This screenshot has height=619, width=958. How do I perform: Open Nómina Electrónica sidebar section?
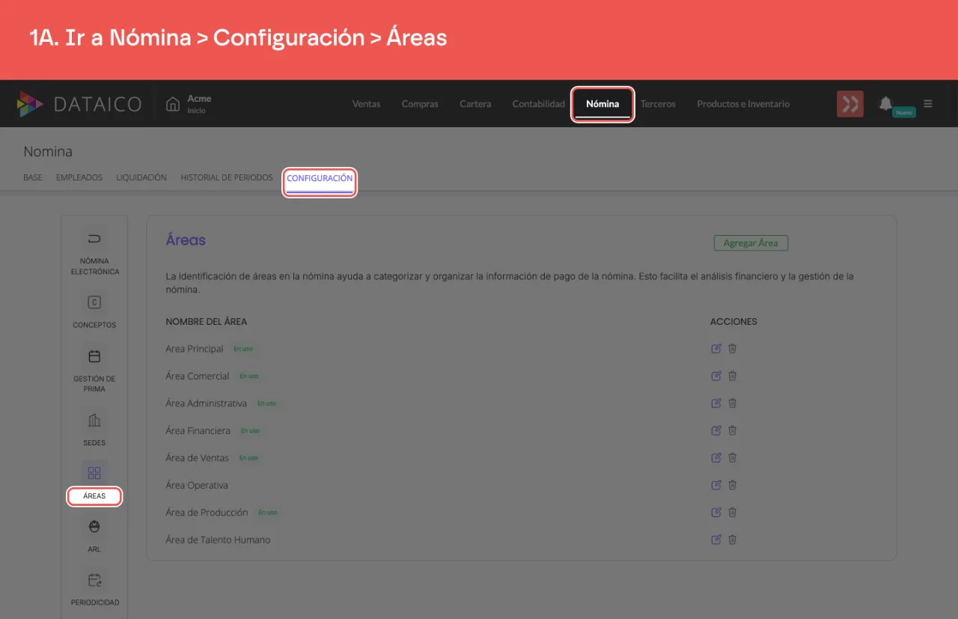click(x=94, y=251)
